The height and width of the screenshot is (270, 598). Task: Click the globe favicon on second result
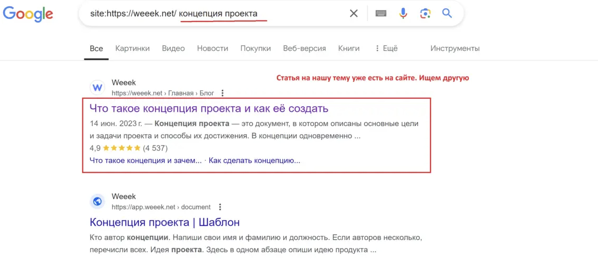pyautogui.click(x=97, y=201)
